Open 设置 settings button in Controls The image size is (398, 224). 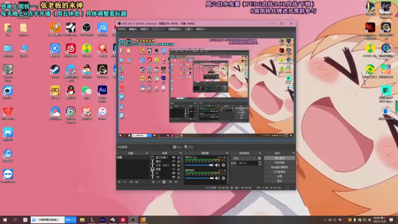280,176
